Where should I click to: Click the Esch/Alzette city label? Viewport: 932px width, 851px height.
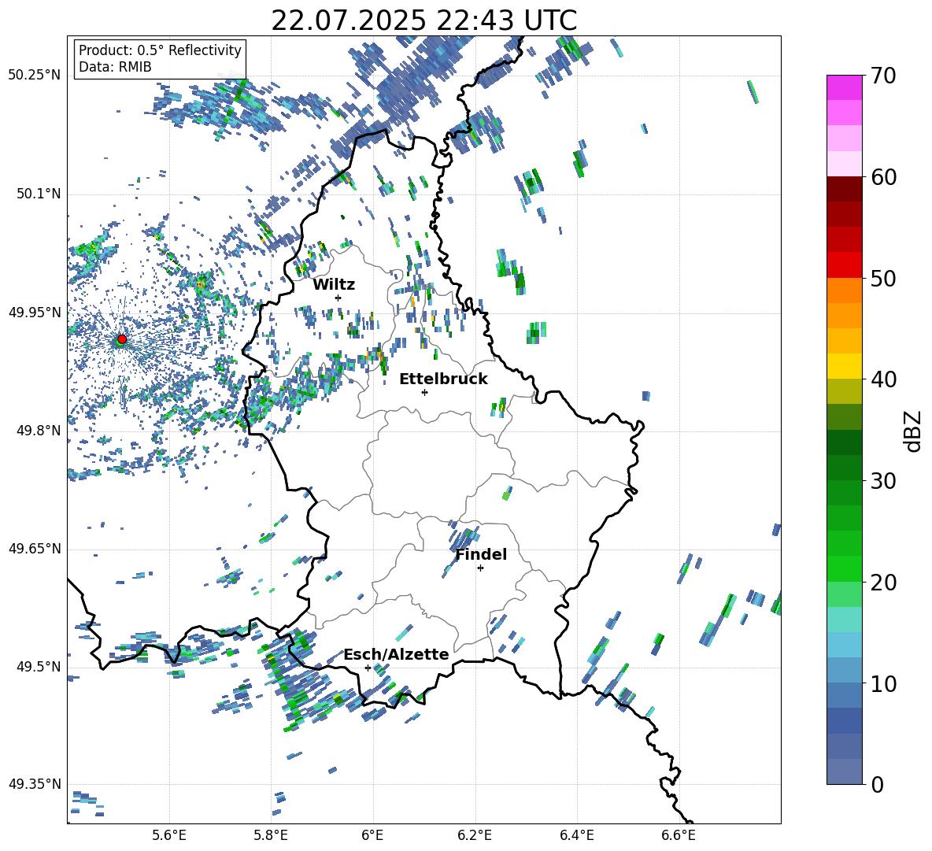(396, 654)
